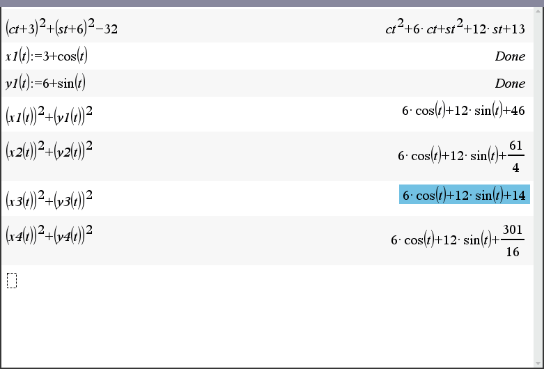The image size is (544, 369).
Task: Click the Done result for x1(t)
Action: coord(510,56)
